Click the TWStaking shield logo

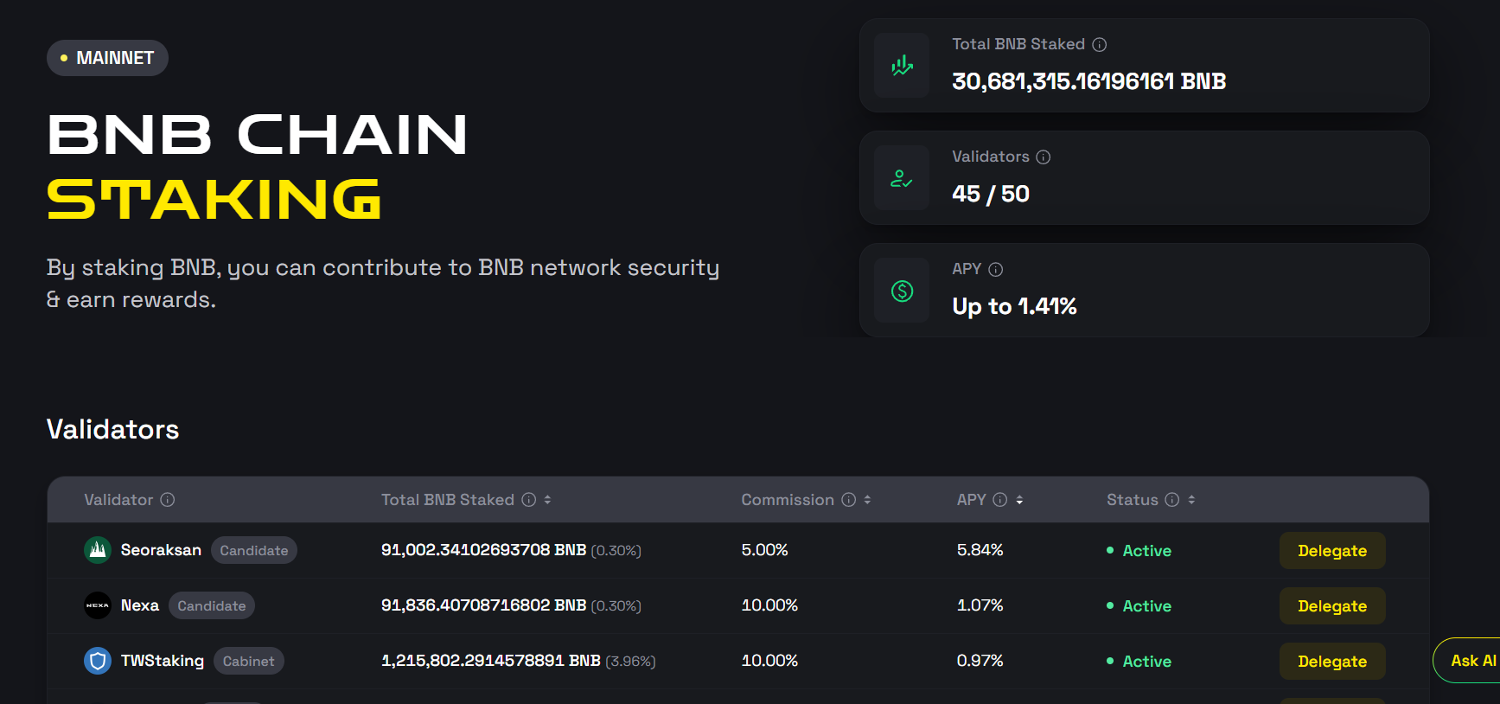98,661
